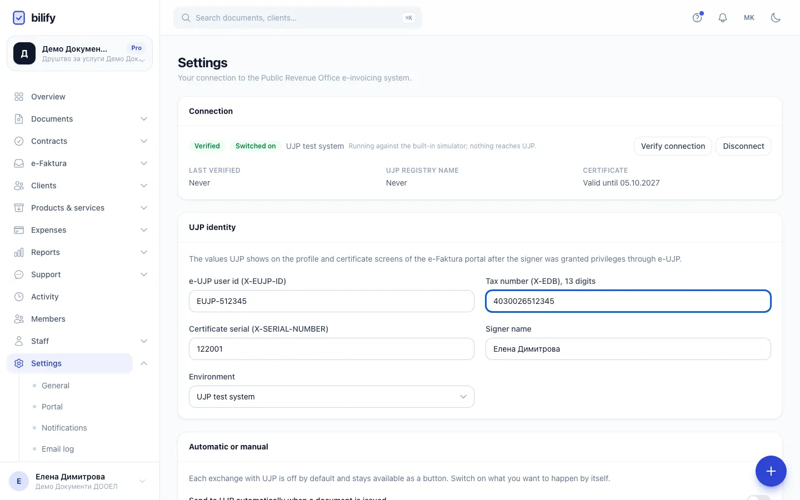Expand the Reports submenu chevron
Viewport: 800px width, 500px height.
click(144, 252)
